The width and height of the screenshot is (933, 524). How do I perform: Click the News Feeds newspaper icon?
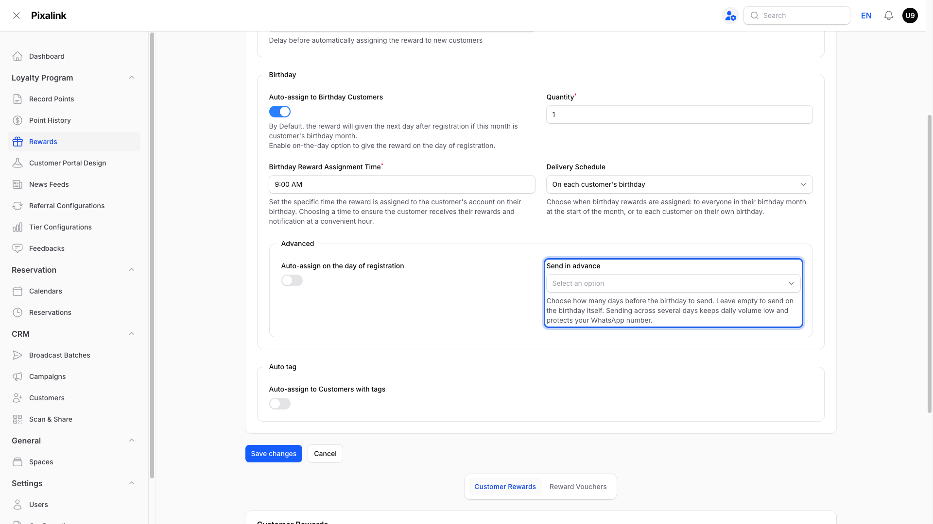coord(17,184)
